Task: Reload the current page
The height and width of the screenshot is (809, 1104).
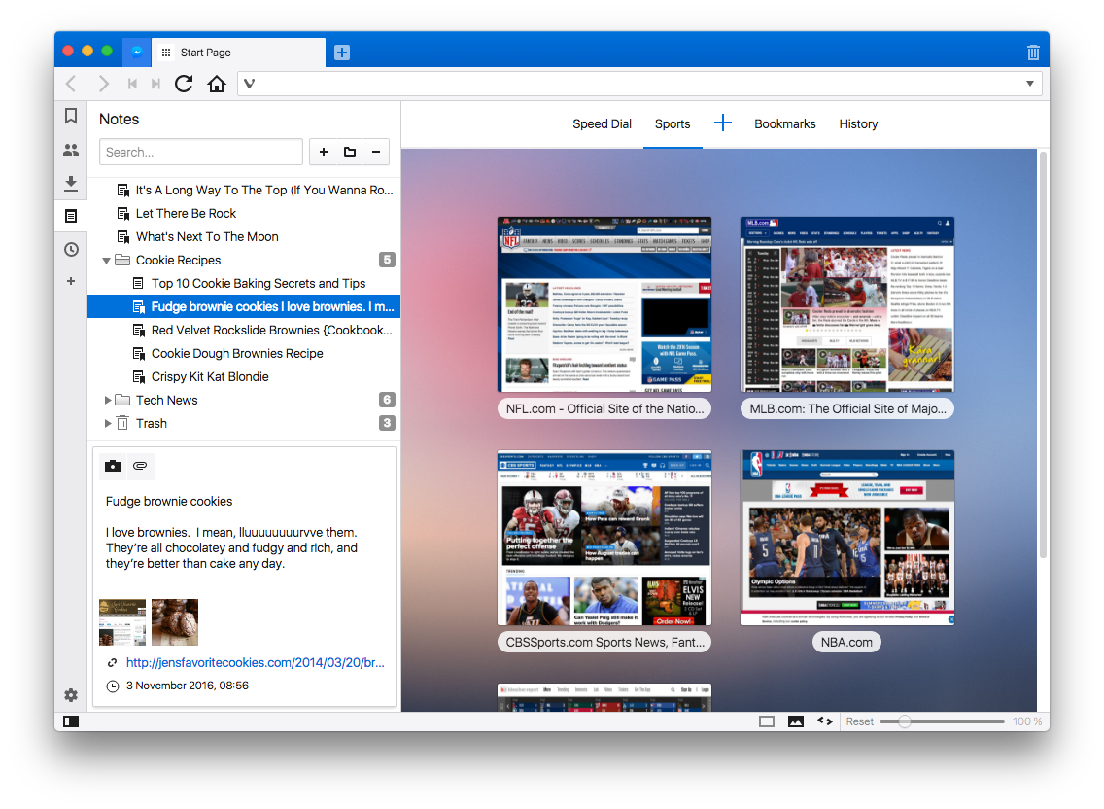Action: [x=183, y=84]
